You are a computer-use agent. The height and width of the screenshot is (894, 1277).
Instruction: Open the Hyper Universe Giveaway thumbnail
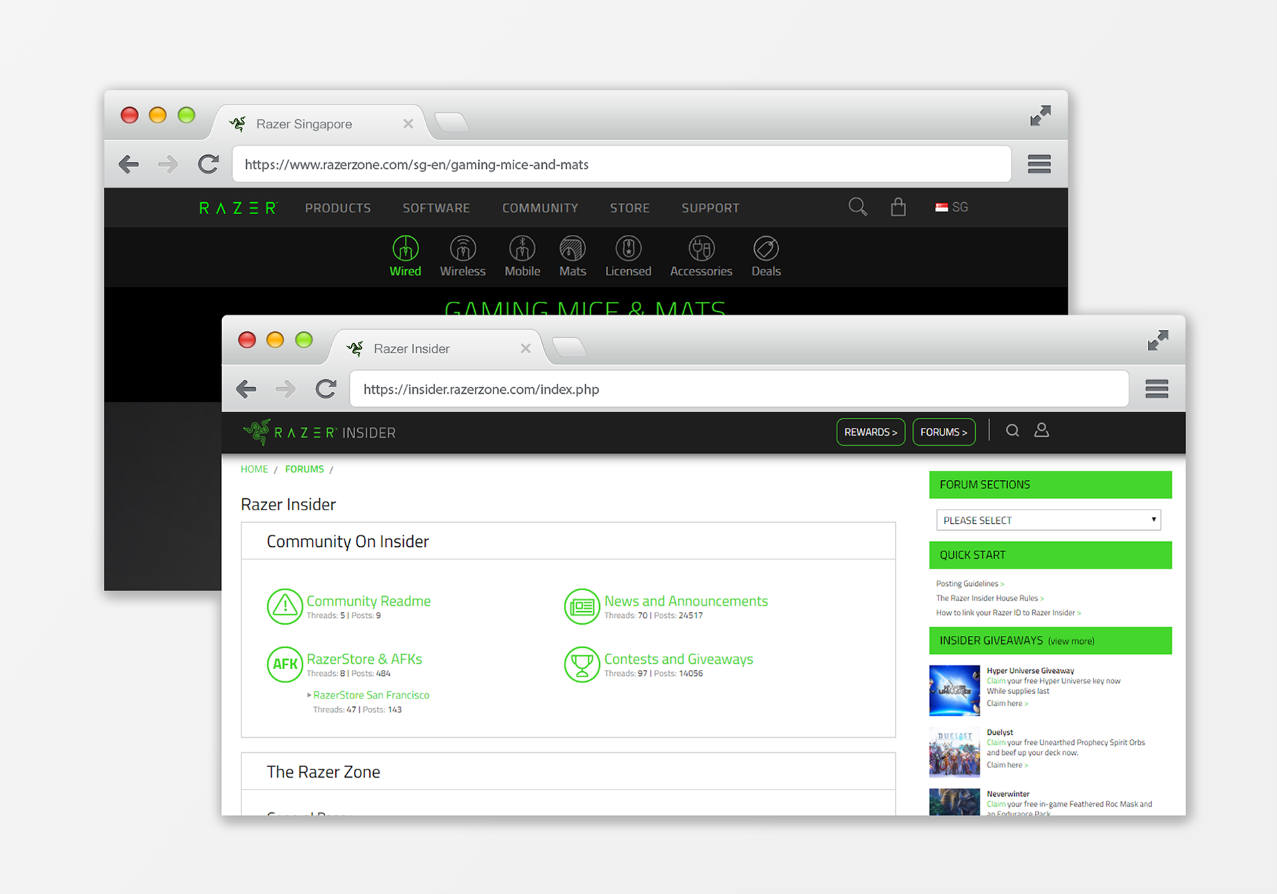[x=954, y=690]
